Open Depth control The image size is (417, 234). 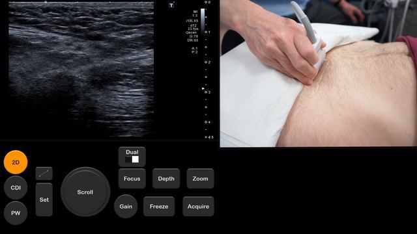coord(166,179)
